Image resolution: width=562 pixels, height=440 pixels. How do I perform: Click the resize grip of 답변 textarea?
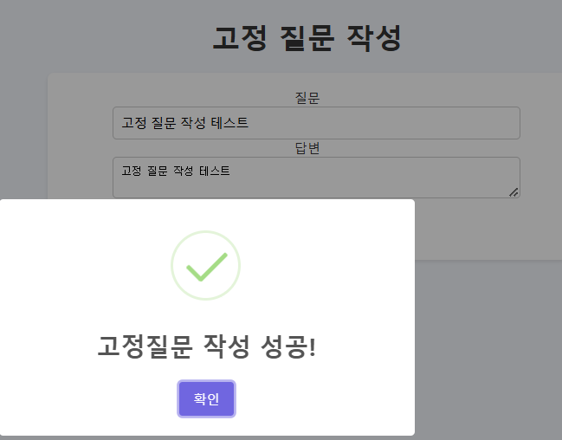click(x=514, y=192)
